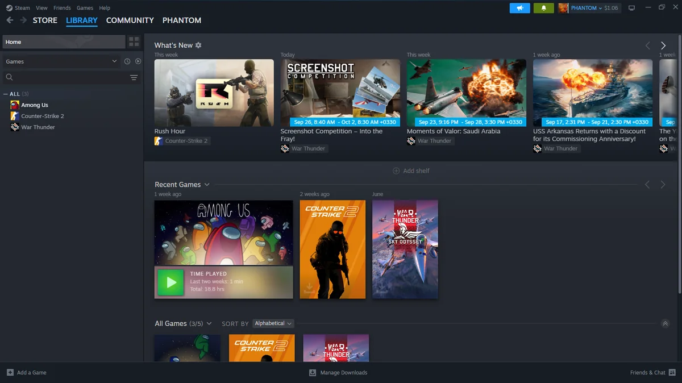Viewport: 682px width, 383px height.
Task: Click the Home button
Action: pyautogui.click(x=64, y=41)
